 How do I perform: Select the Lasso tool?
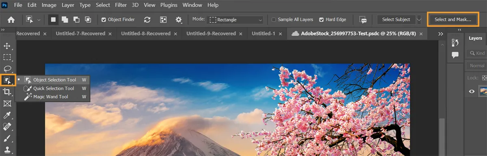click(7, 69)
